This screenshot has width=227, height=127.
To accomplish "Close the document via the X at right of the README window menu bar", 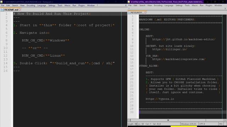I will coord(126,5).
